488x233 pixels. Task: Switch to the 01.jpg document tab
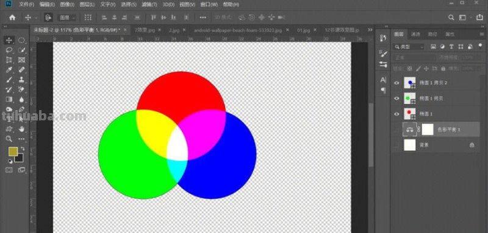(x=303, y=30)
